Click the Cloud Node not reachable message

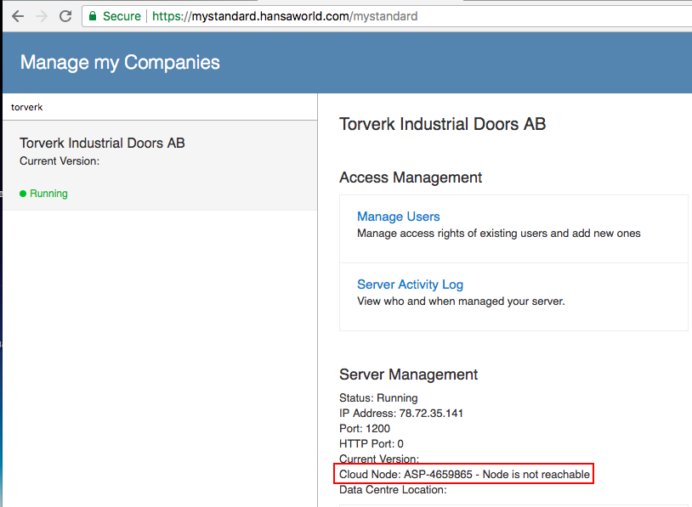[464, 475]
